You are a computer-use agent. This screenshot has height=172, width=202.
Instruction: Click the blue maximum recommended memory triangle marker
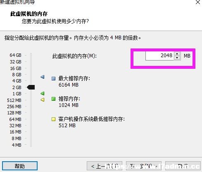tap(43, 77)
